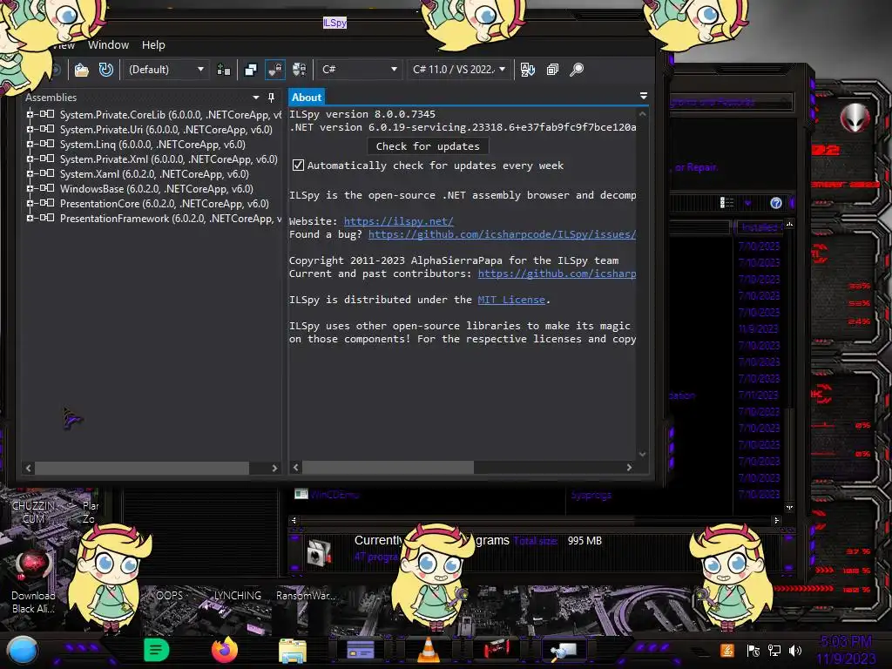Expand PresentationFramework tree node
This screenshot has width=892, height=669.
(x=30, y=218)
